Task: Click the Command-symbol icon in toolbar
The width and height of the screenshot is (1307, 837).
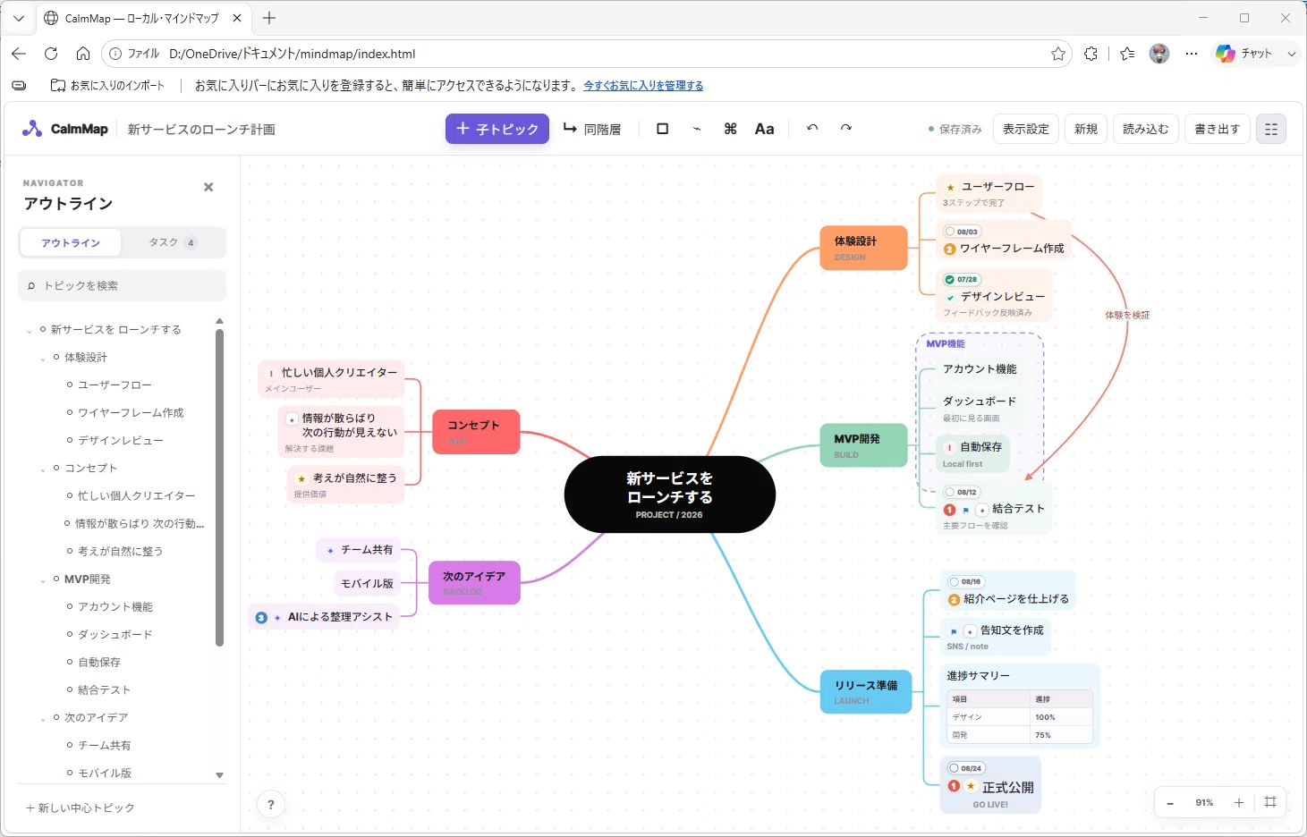Action: (x=730, y=129)
